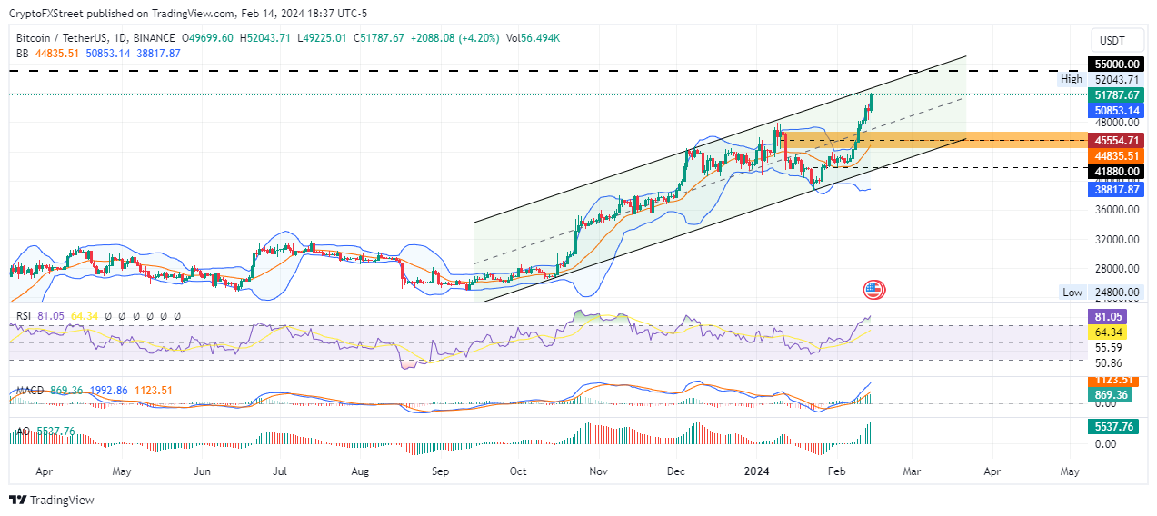Click the TradingView text link
1157x516 pixels.
point(62,500)
